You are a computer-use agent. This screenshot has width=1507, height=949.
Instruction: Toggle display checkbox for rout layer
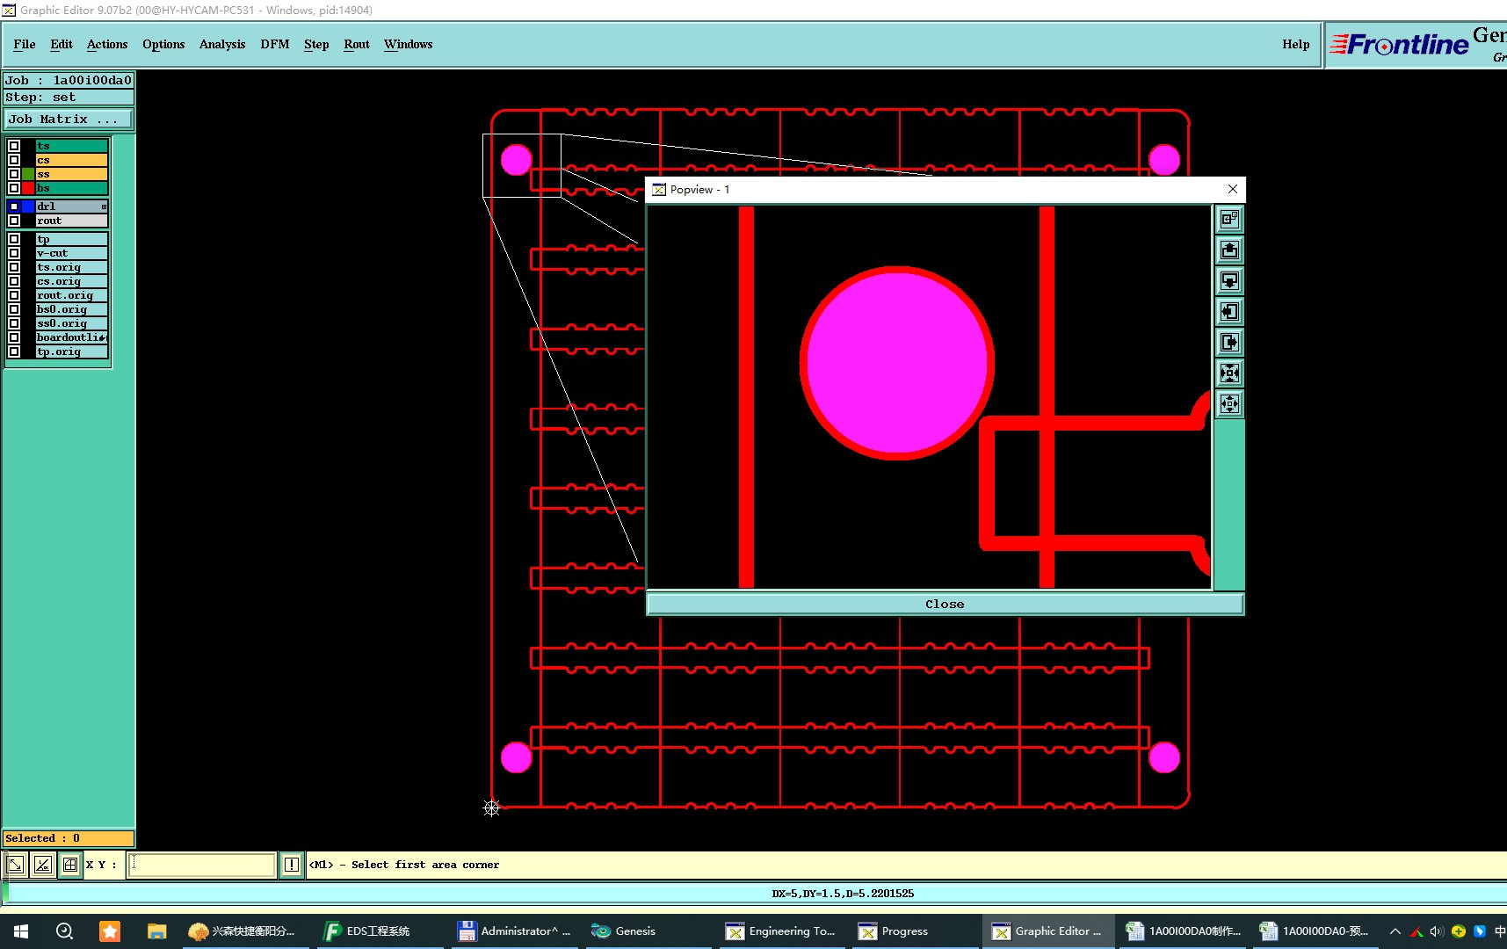click(14, 221)
